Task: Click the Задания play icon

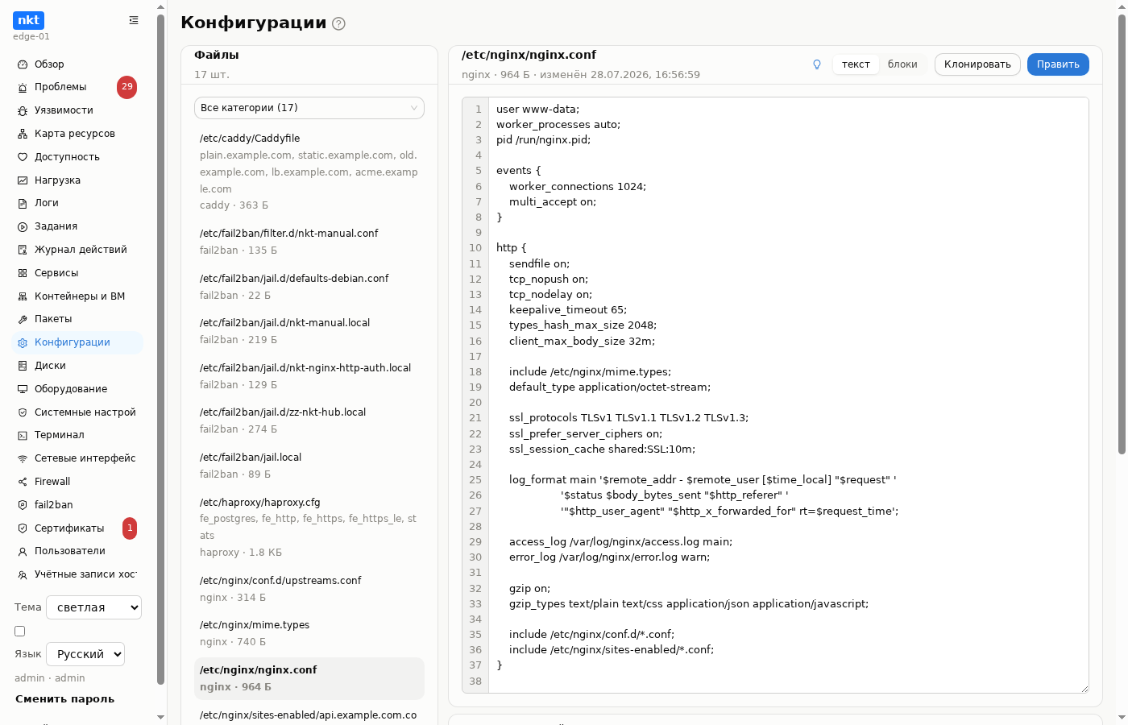Action: coord(23,226)
